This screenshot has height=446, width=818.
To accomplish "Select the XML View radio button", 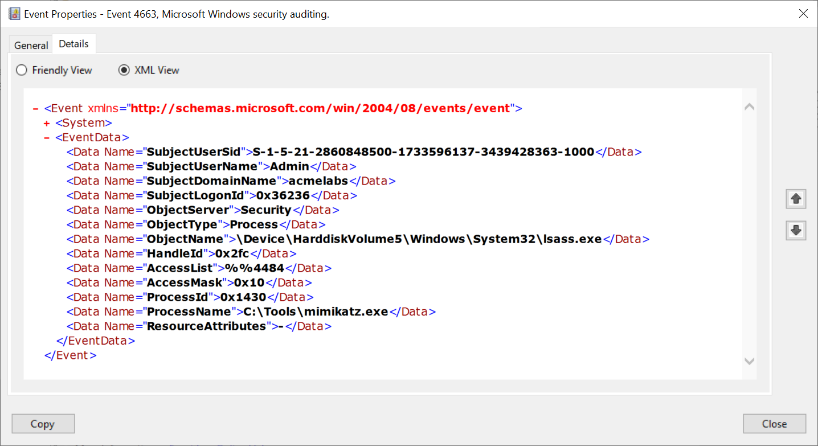I will coord(124,70).
